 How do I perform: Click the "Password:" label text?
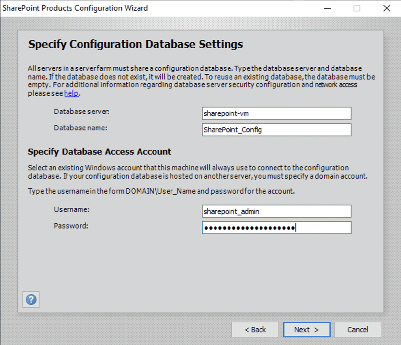pos(71,226)
